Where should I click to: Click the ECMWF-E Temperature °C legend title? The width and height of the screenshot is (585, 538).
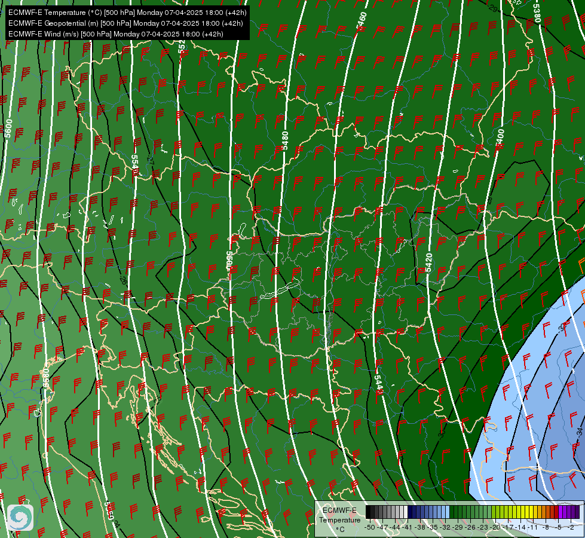[339, 519]
